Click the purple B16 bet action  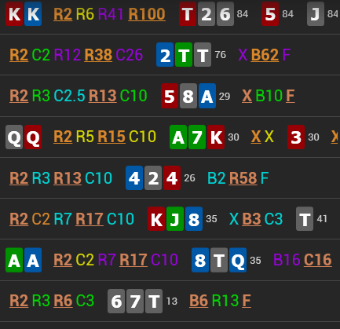[287, 259]
